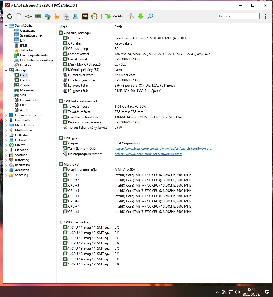The width and height of the screenshot is (273, 297).
Task: Click the Sebesség benchmark icon
Action: click(11, 175)
